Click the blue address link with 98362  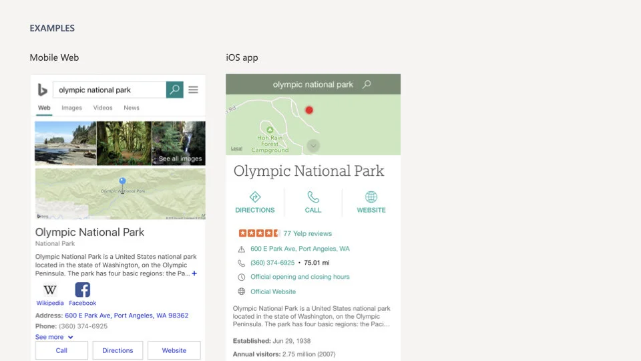click(x=127, y=316)
